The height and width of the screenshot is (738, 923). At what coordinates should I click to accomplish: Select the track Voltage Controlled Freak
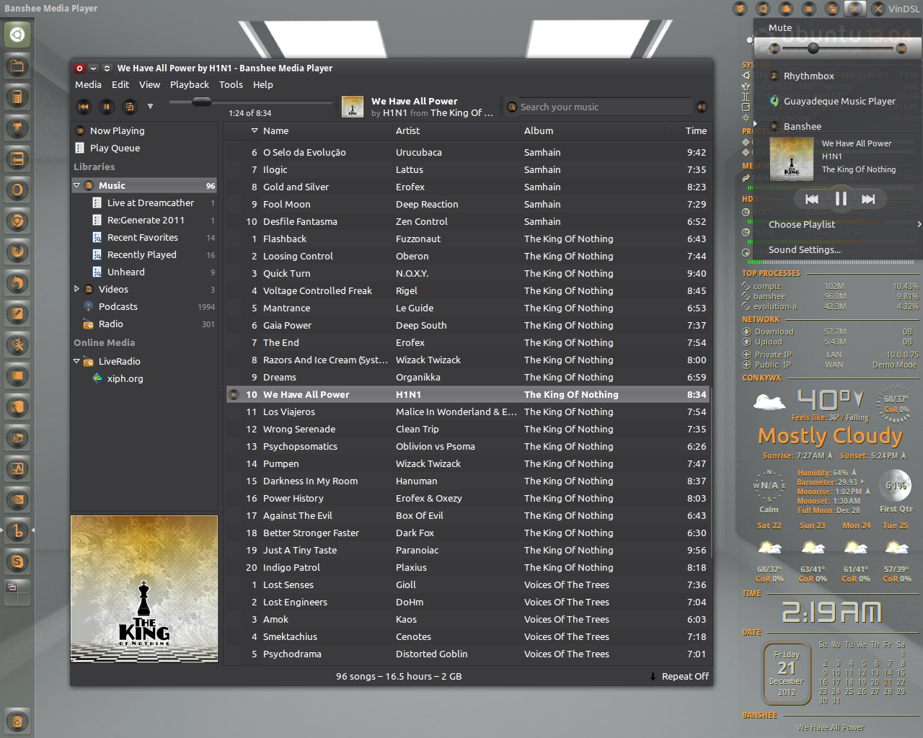(468, 290)
